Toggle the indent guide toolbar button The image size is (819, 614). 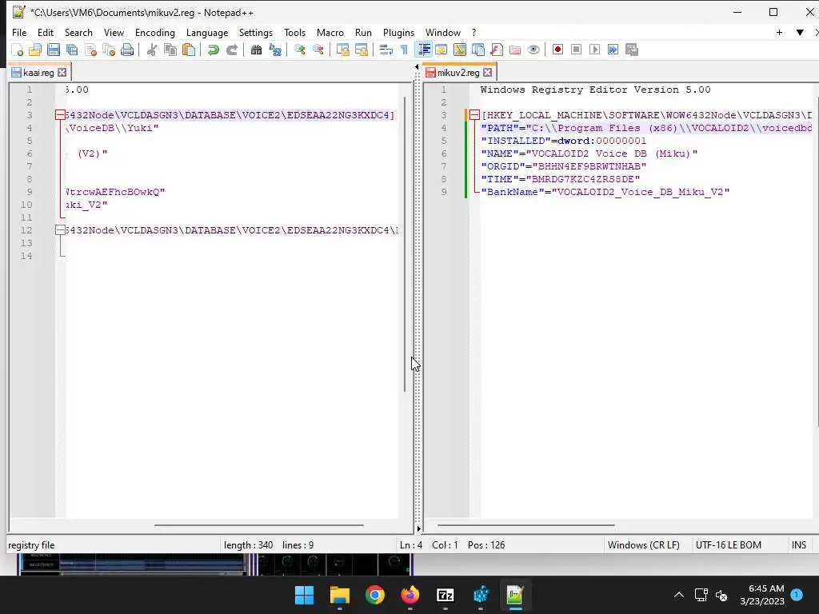[424, 50]
